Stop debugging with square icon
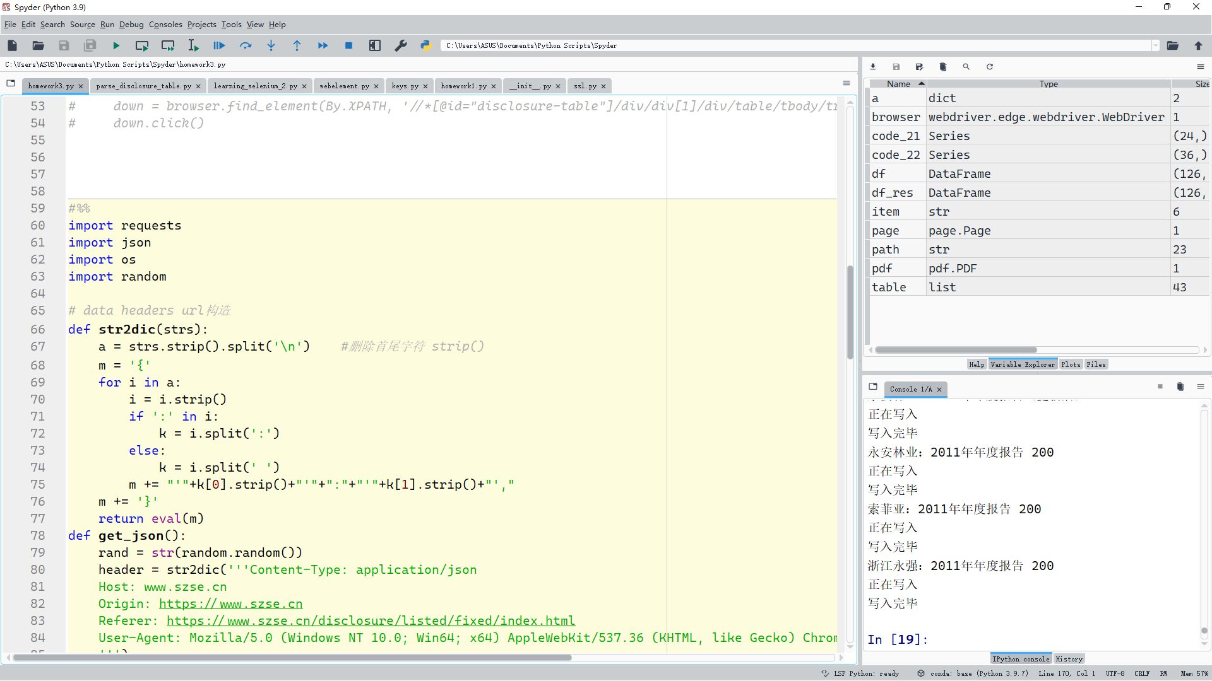Screen dimensions: 1212x681 tap(348, 45)
